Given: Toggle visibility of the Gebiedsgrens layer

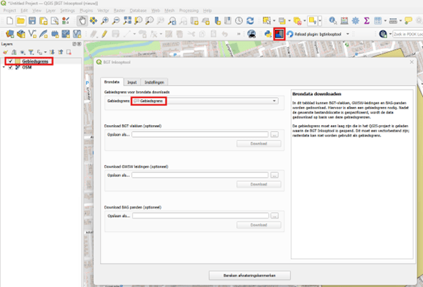Looking at the screenshot, I should [x=11, y=61].
